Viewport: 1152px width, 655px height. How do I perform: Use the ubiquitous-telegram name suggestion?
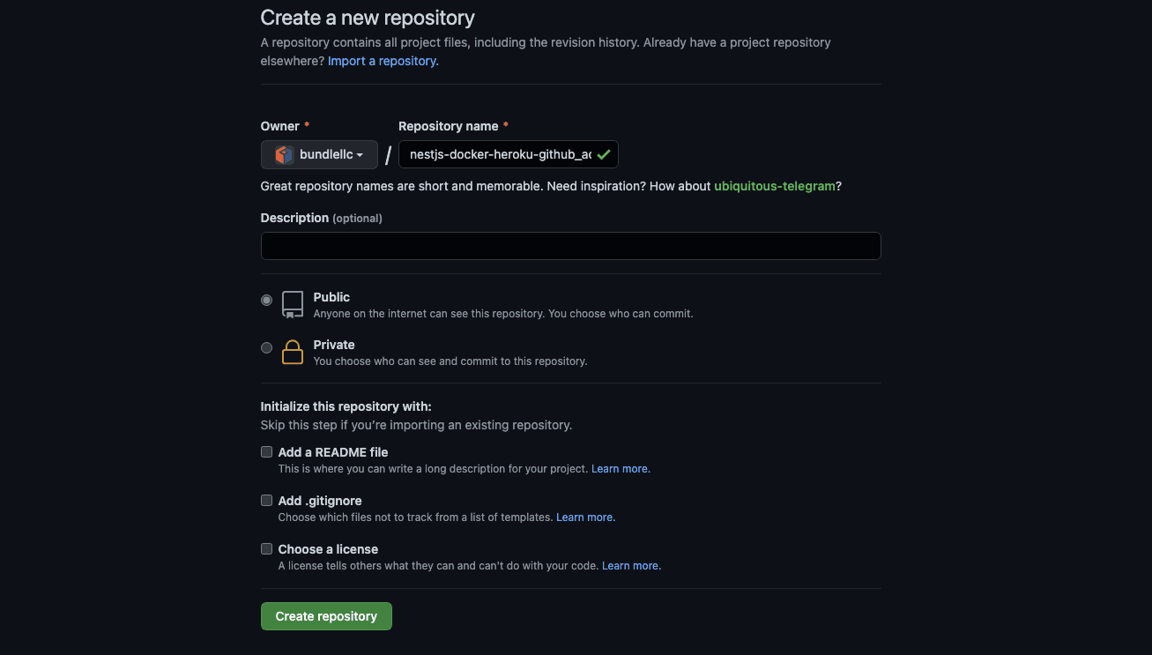pos(774,186)
